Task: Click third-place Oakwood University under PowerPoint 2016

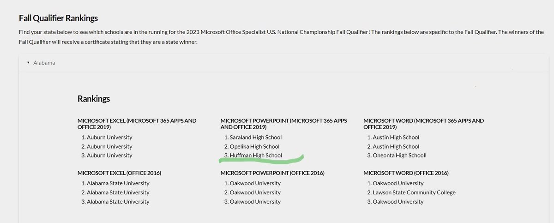Action: [255, 202]
